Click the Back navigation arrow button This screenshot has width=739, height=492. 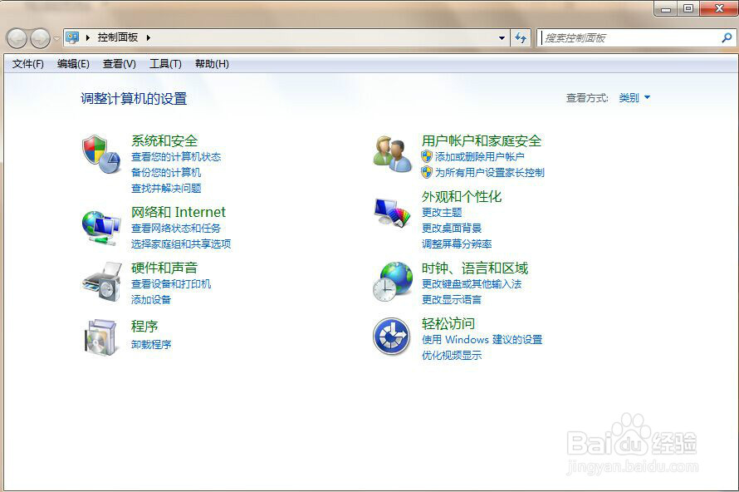[17, 38]
